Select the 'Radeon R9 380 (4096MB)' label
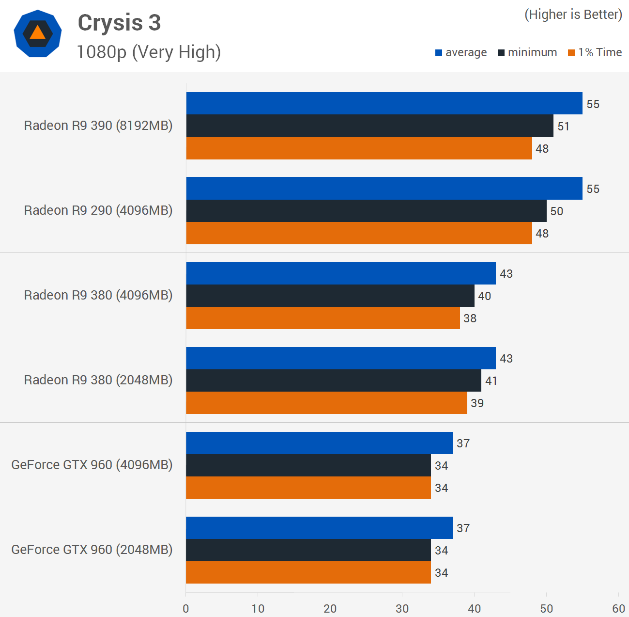This screenshot has height=617, width=629. [x=98, y=295]
